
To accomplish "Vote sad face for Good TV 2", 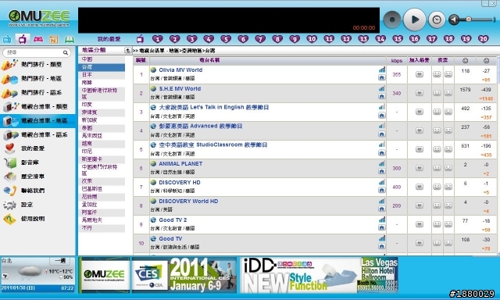I will pos(448,225).
